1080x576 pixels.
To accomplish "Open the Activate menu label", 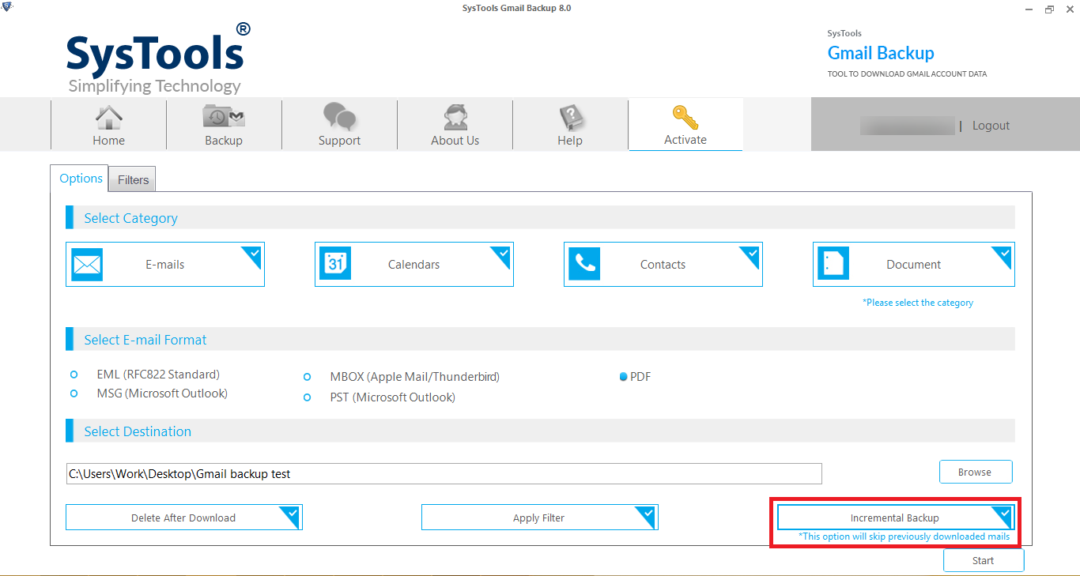I will [x=685, y=140].
